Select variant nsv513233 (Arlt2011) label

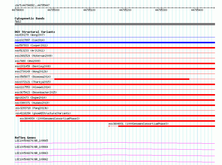(x=30, y=51)
